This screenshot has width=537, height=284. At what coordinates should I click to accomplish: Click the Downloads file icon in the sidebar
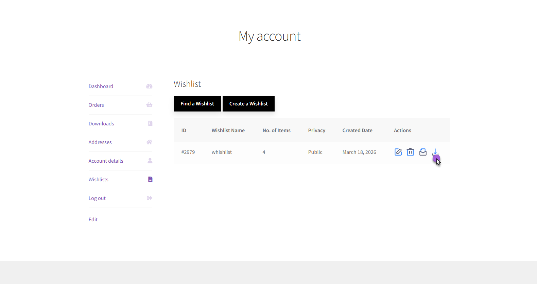(x=150, y=124)
